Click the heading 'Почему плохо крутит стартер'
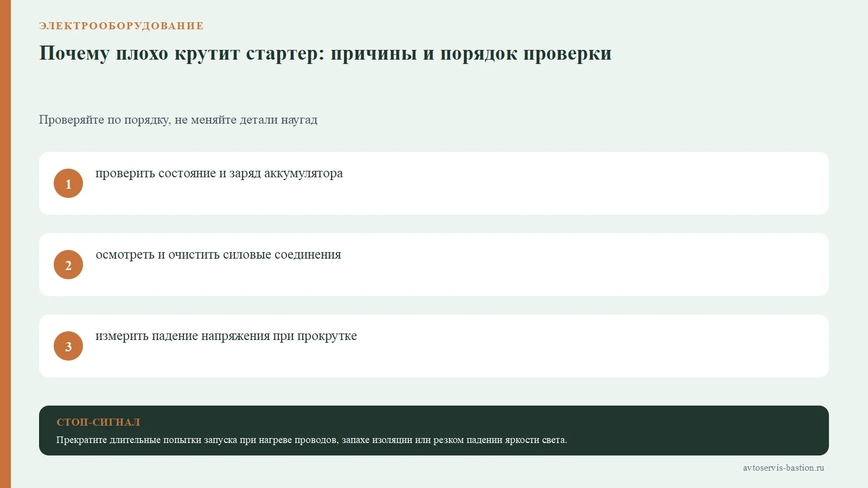The height and width of the screenshot is (488, 868). tap(325, 53)
